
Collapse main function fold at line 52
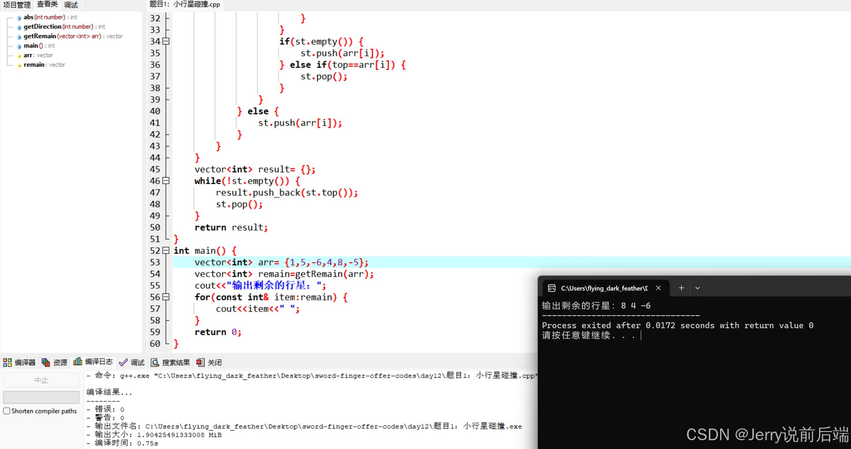[166, 250]
